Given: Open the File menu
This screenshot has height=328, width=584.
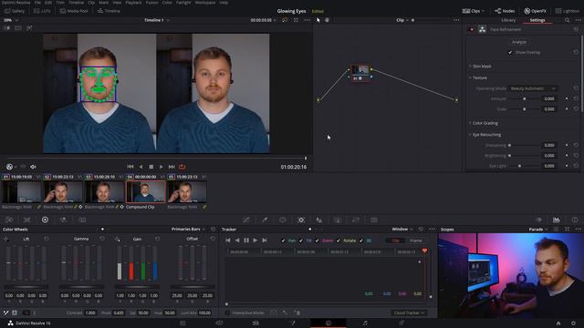Looking at the screenshot, I should [x=37, y=2].
